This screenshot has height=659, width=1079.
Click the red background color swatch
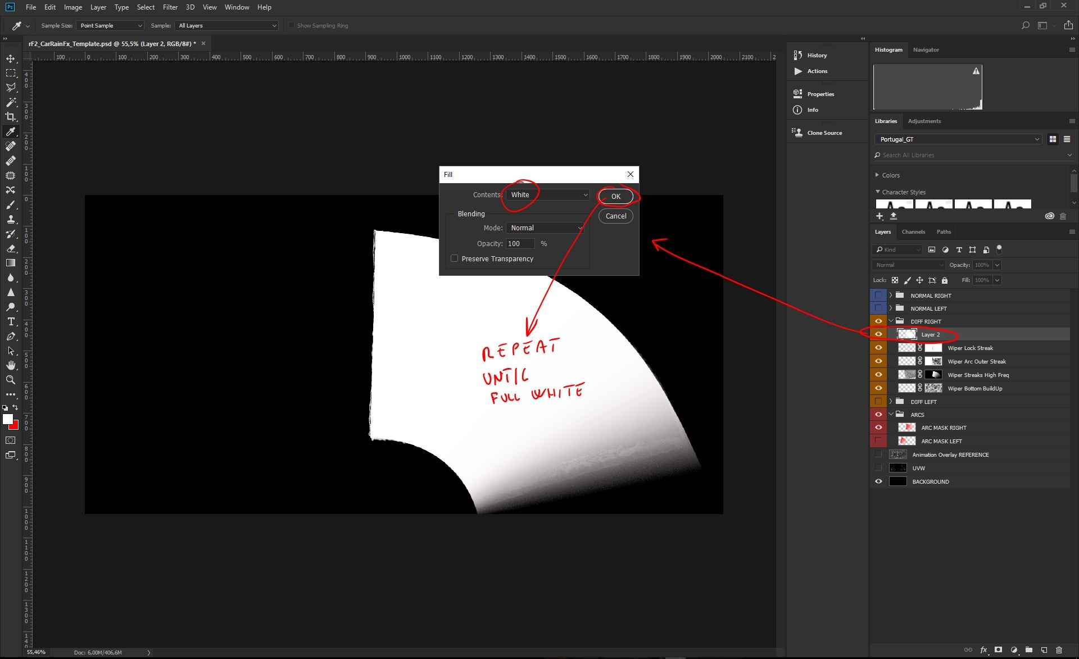[15, 426]
